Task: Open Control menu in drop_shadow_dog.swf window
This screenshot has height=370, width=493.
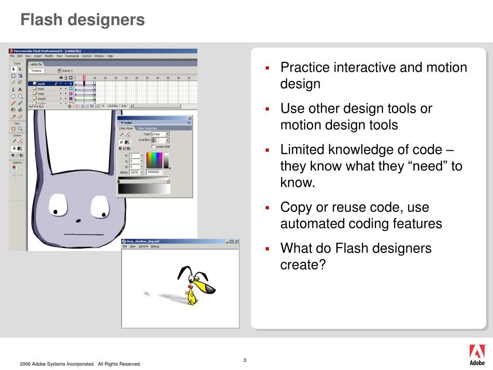Action: tap(143, 246)
